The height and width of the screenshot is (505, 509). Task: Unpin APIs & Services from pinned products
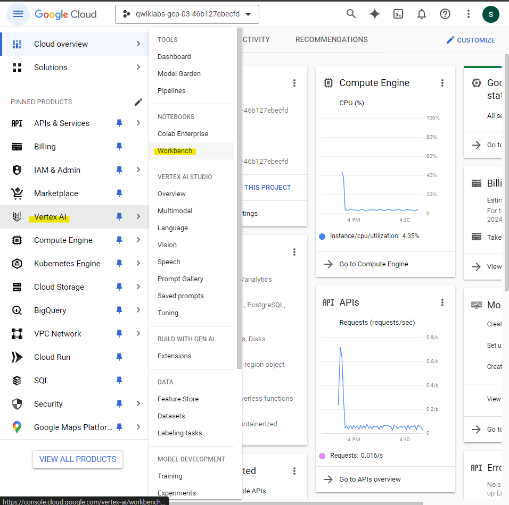pyautogui.click(x=119, y=123)
